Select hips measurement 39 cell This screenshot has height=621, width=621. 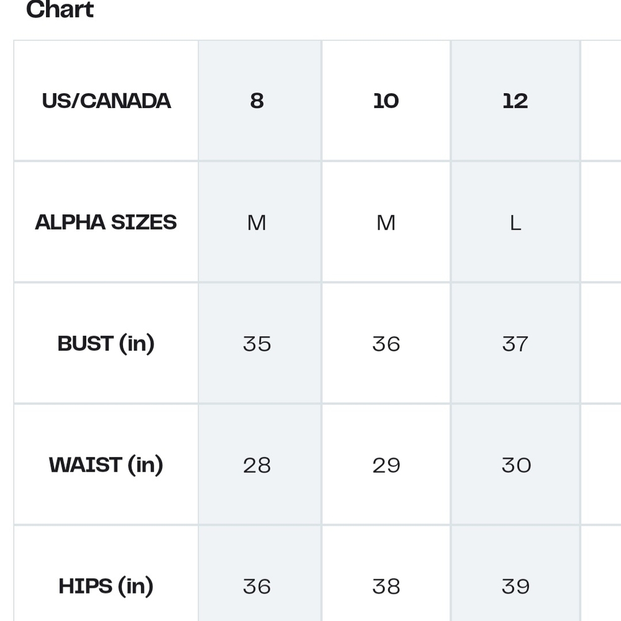pyautogui.click(x=515, y=586)
